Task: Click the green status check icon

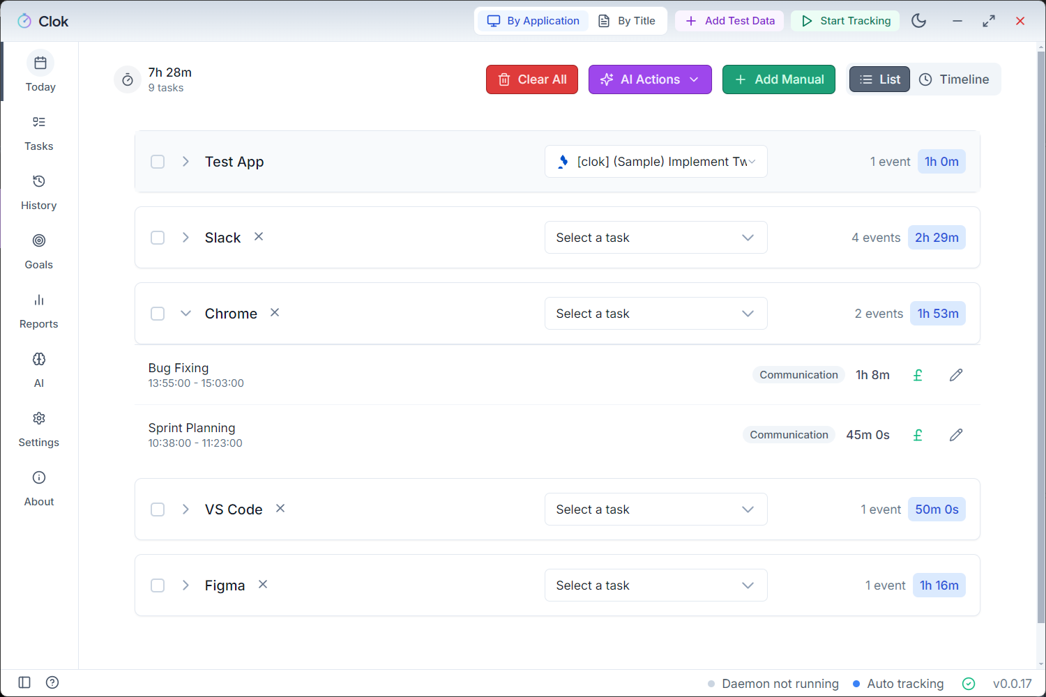Action: click(969, 684)
